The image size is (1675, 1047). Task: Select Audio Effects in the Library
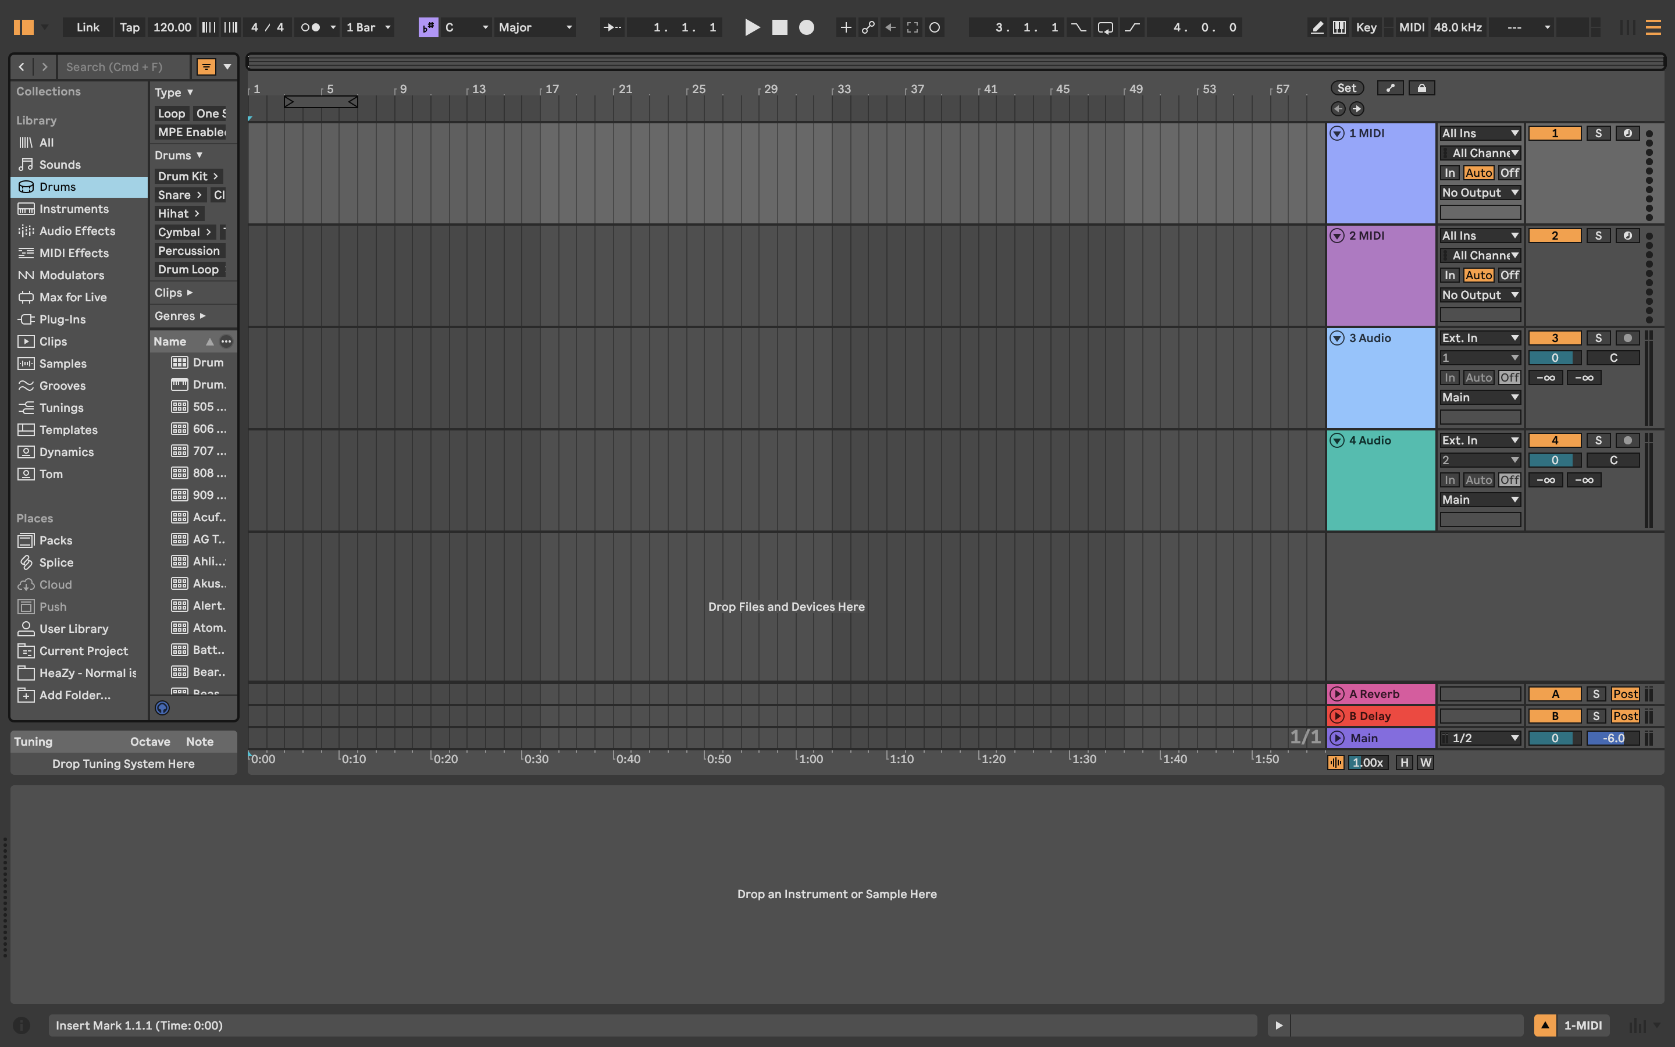pos(79,230)
